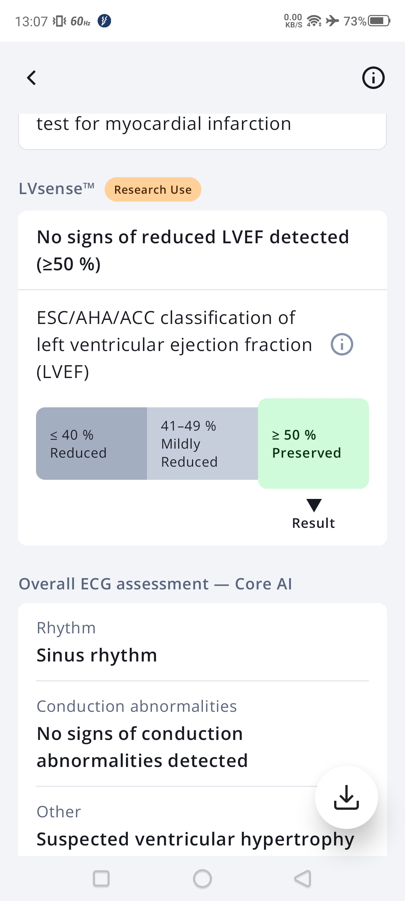This screenshot has width=405, height=901.
Task: Tap the airplane mode status icon
Action: (332, 21)
